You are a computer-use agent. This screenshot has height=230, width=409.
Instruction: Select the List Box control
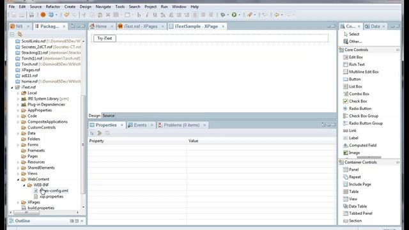353,86
